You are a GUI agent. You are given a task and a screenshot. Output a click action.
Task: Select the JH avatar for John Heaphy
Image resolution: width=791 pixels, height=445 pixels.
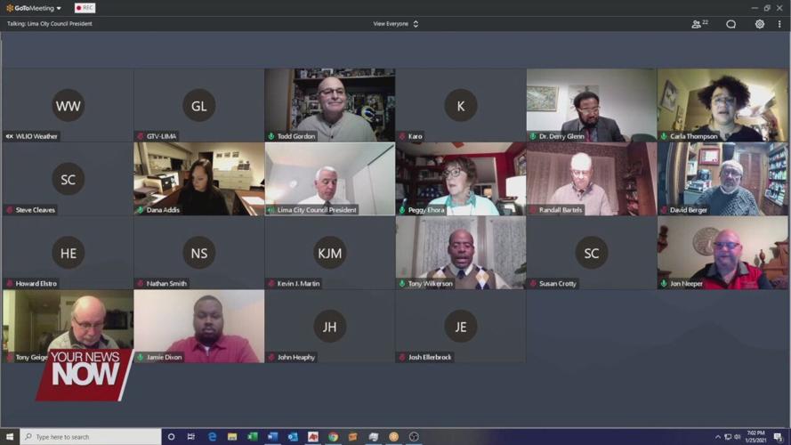[329, 327]
